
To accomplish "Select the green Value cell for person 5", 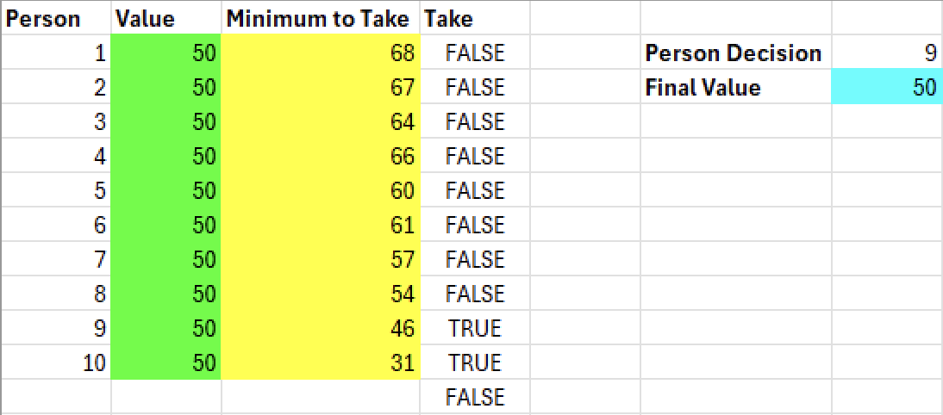I will point(165,190).
